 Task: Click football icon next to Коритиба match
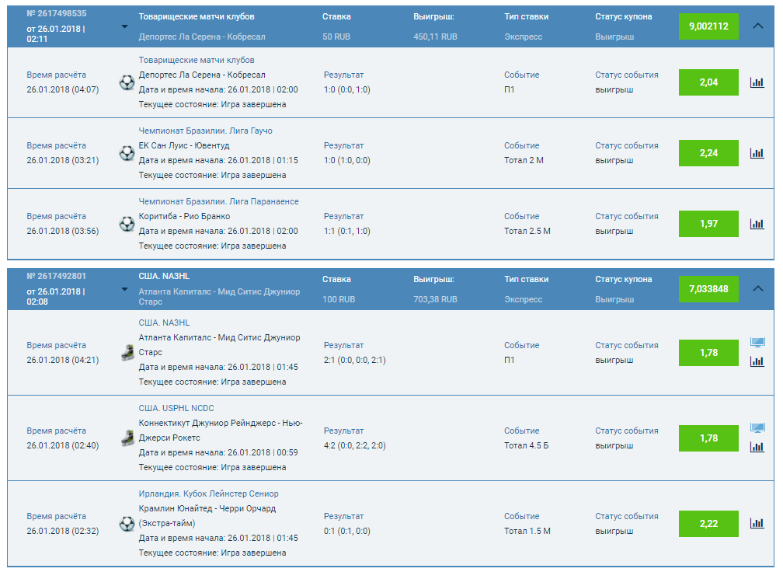coord(127,224)
